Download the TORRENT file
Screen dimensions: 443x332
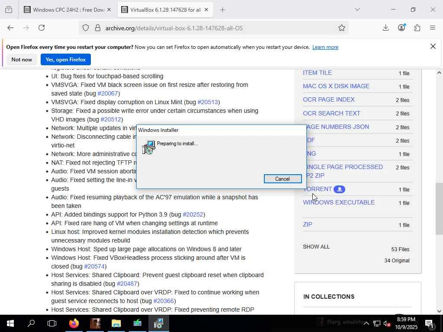click(x=319, y=189)
